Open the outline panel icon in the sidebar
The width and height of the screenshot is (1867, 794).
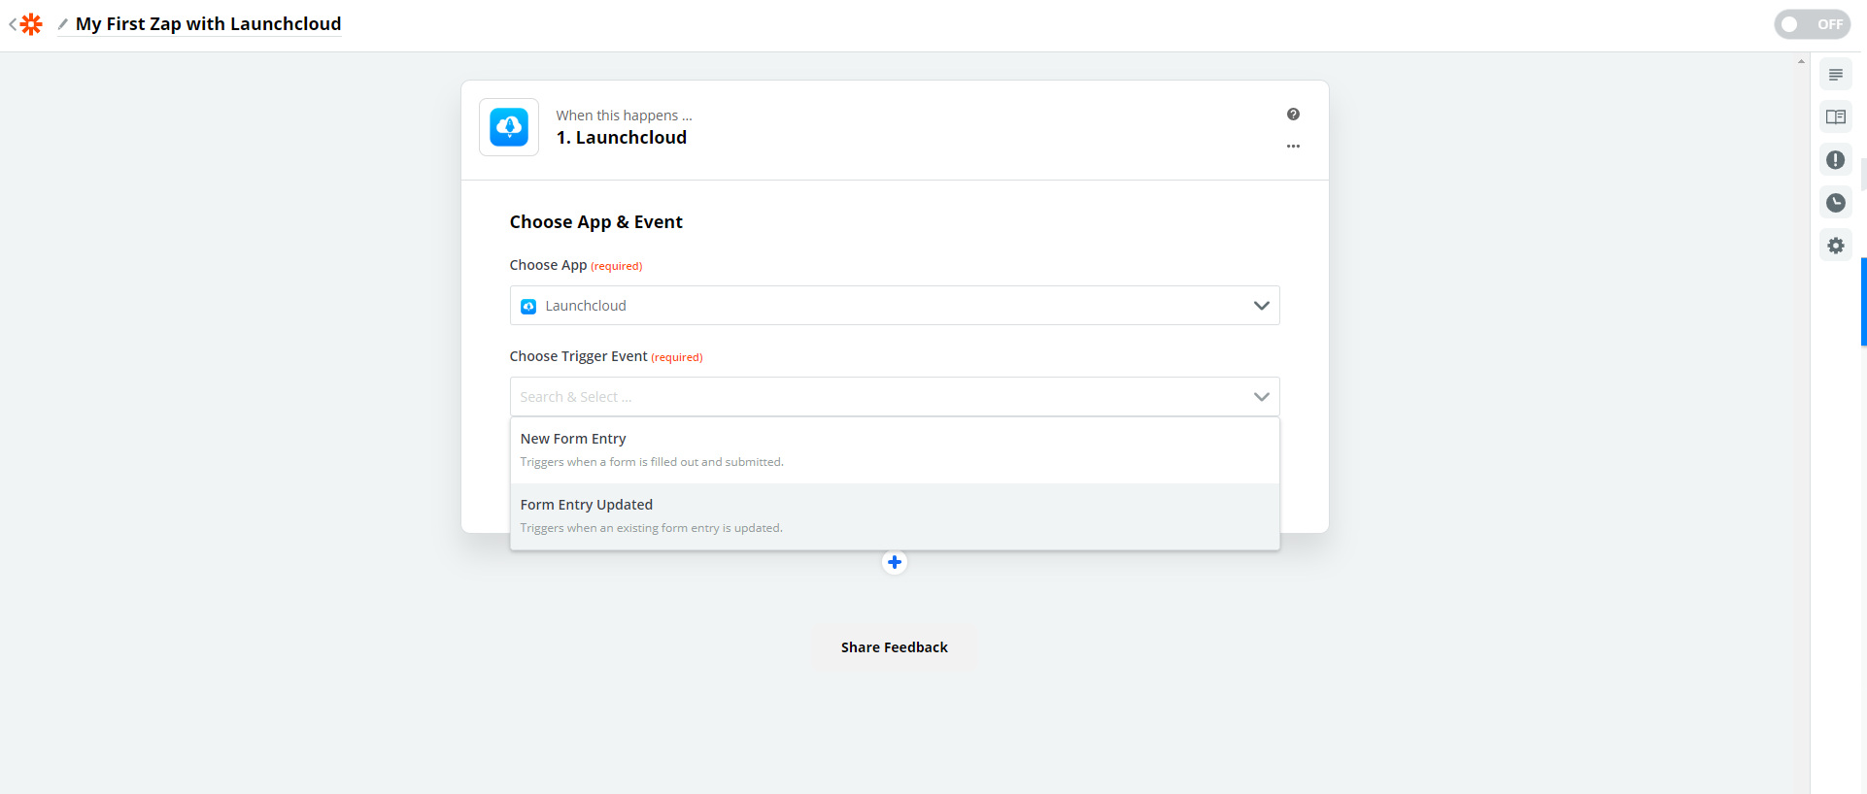pos(1835,75)
